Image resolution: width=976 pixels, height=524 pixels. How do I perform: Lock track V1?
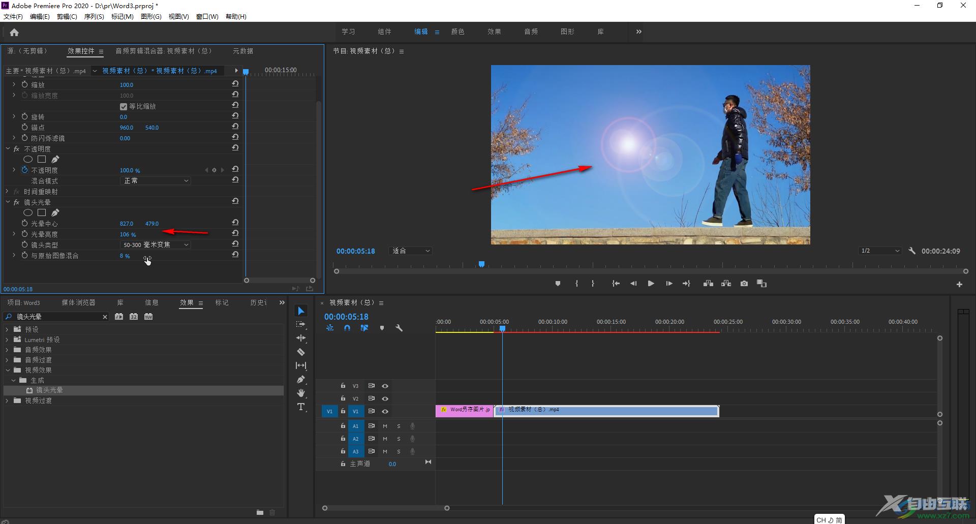click(343, 411)
